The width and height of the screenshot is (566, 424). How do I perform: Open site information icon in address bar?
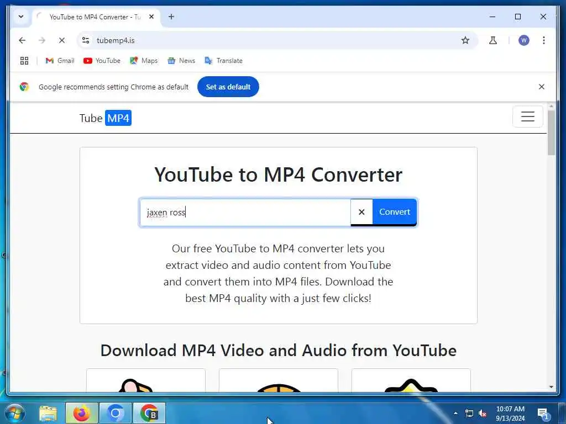[x=86, y=40]
